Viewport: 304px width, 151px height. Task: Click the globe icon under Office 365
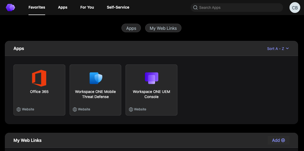pyautogui.click(x=19, y=109)
